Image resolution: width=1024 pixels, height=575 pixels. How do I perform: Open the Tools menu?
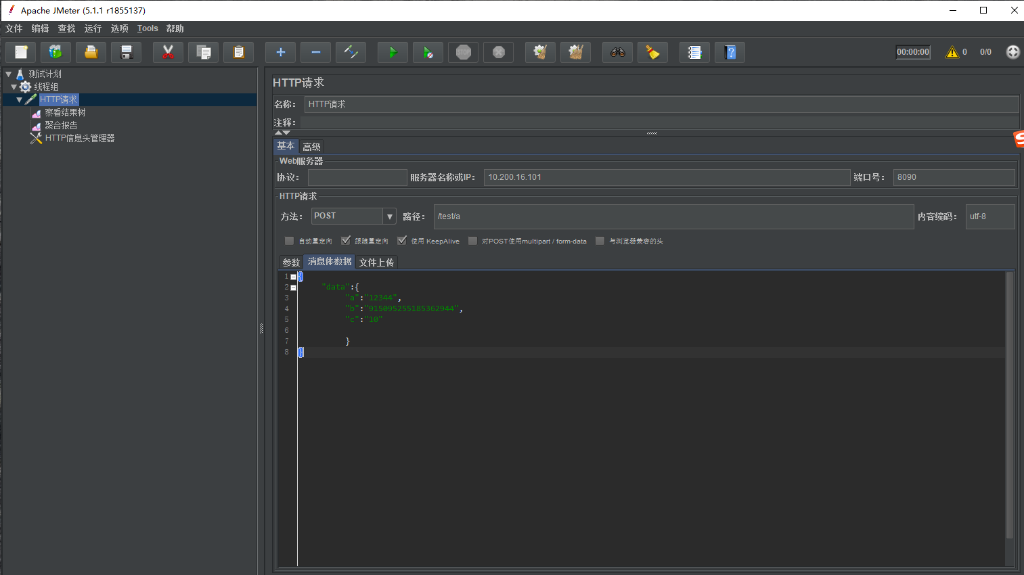148,28
